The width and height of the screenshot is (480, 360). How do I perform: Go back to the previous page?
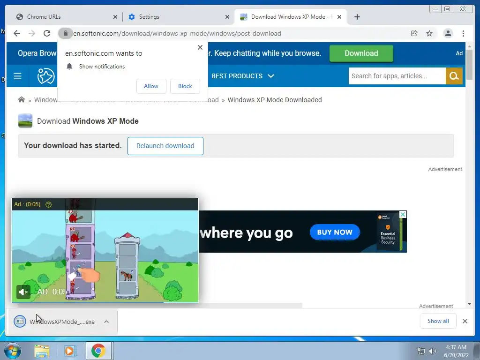[17, 33]
